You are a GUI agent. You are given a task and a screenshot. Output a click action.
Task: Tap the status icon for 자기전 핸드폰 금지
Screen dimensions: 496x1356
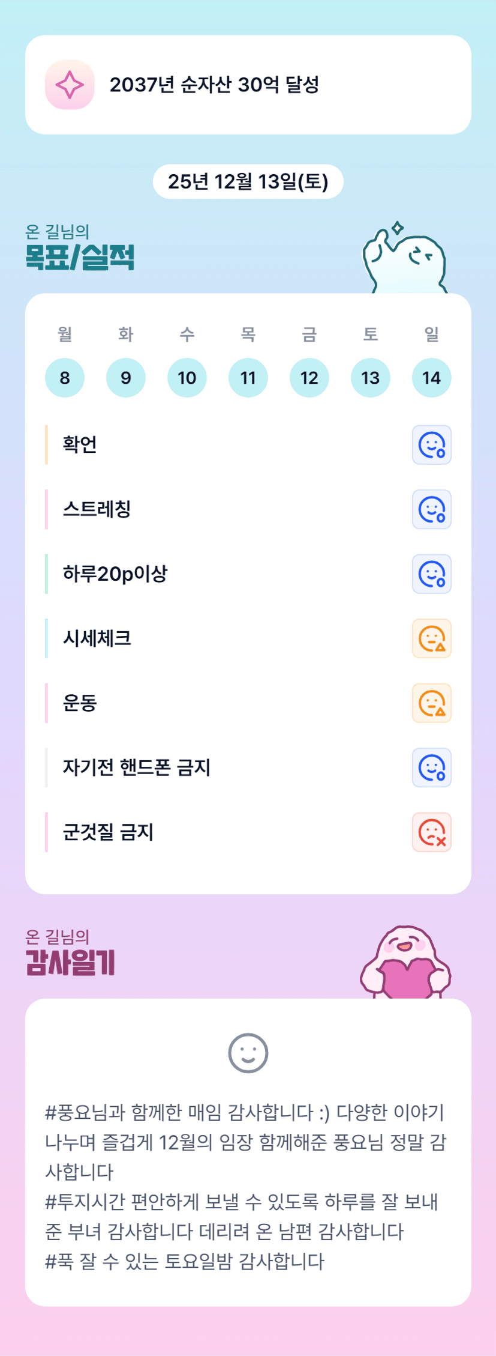coord(431,767)
